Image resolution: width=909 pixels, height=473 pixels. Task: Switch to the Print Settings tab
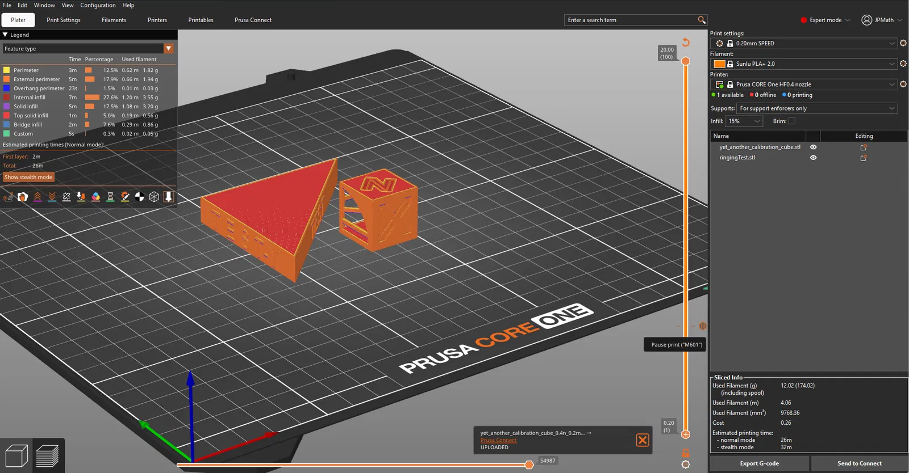pos(64,20)
